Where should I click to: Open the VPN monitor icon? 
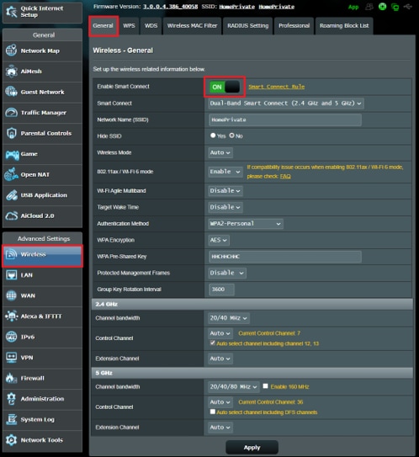click(12, 358)
